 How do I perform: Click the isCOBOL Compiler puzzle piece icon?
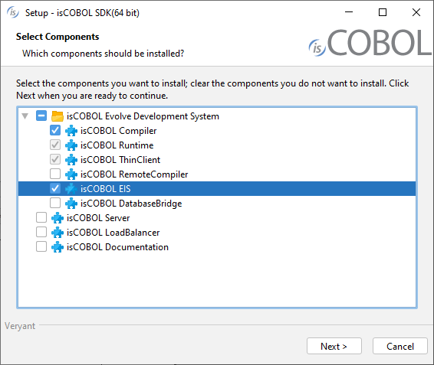(x=71, y=131)
